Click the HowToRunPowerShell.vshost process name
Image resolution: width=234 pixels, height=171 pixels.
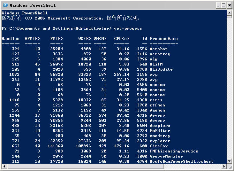click(x=182, y=161)
